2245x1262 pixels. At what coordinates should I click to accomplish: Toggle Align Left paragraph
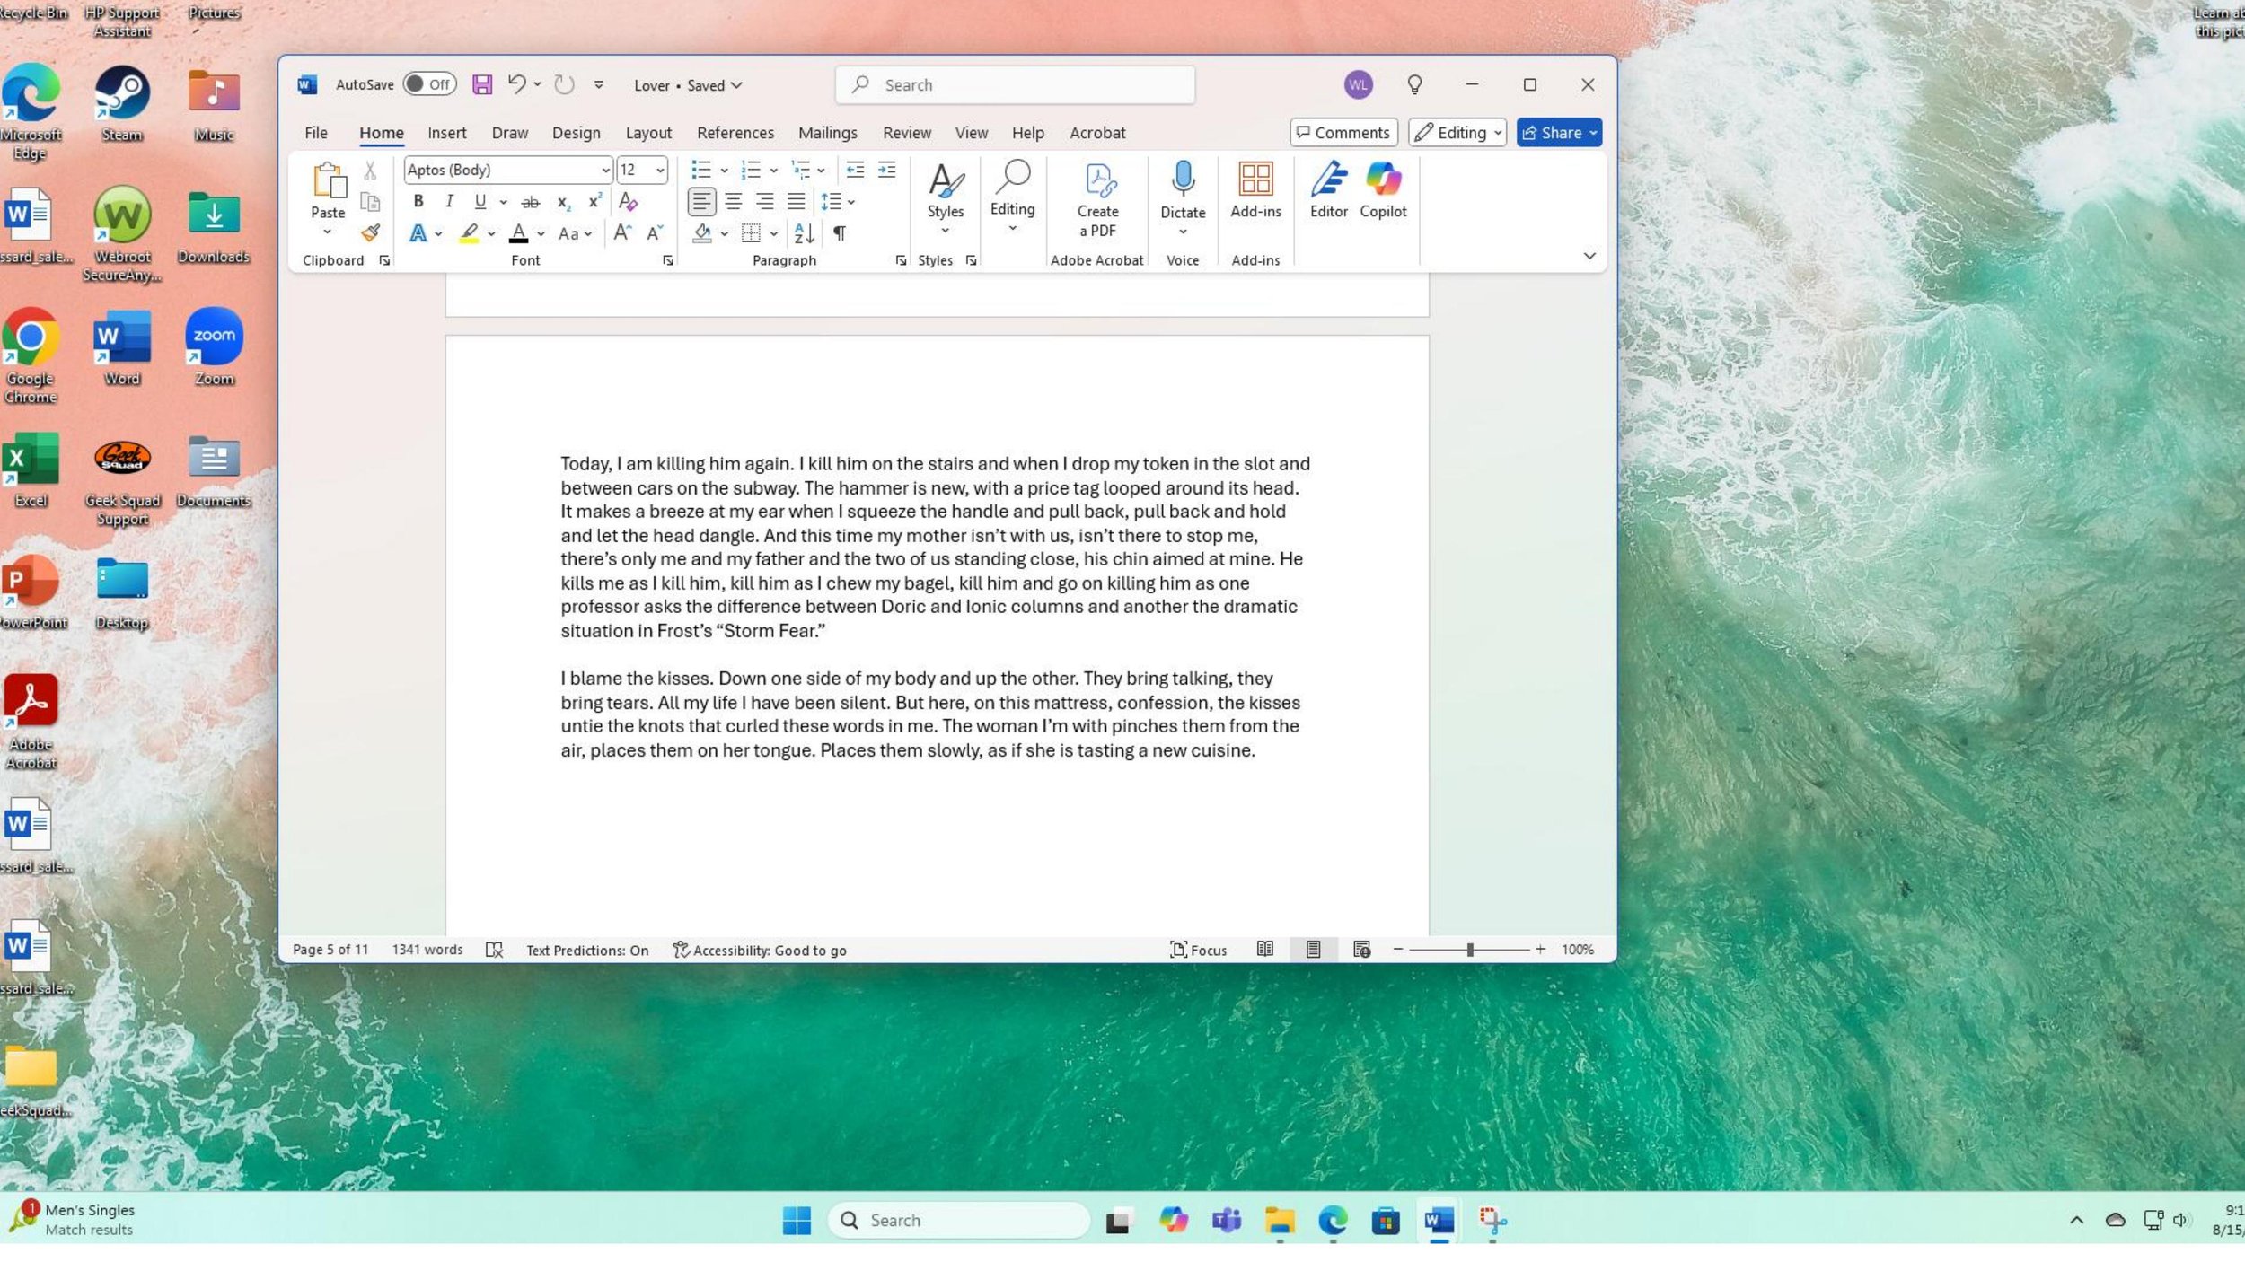(701, 202)
